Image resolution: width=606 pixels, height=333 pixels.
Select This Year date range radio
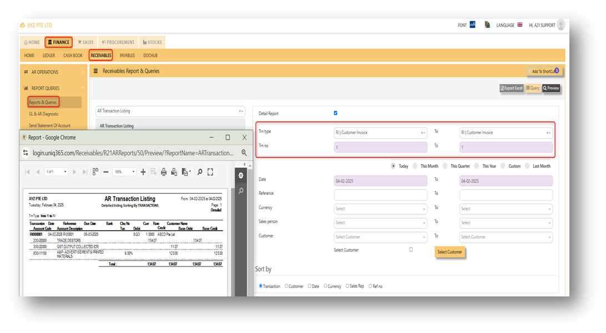(x=477, y=166)
